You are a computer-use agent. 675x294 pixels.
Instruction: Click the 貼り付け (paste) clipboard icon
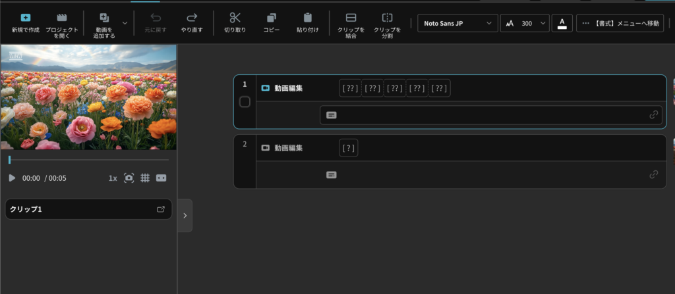tap(307, 18)
